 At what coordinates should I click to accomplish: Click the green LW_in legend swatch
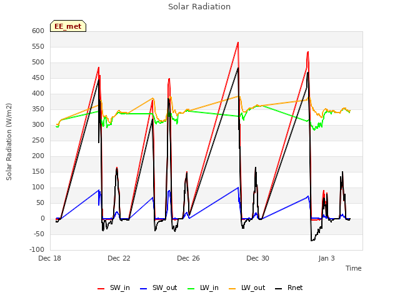191,289
